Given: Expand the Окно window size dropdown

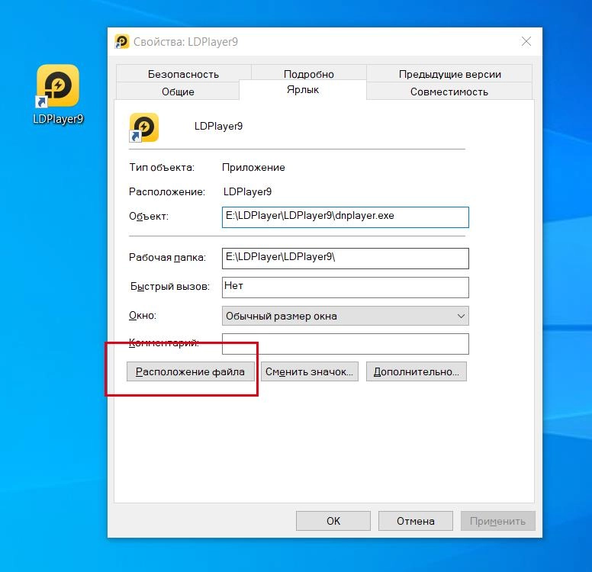Looking at the screenshot, I should tap(345, 316).
